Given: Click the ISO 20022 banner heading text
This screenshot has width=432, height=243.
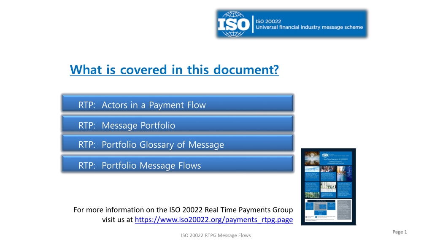Looking at the screenshot, I should [x=268, y=21].
